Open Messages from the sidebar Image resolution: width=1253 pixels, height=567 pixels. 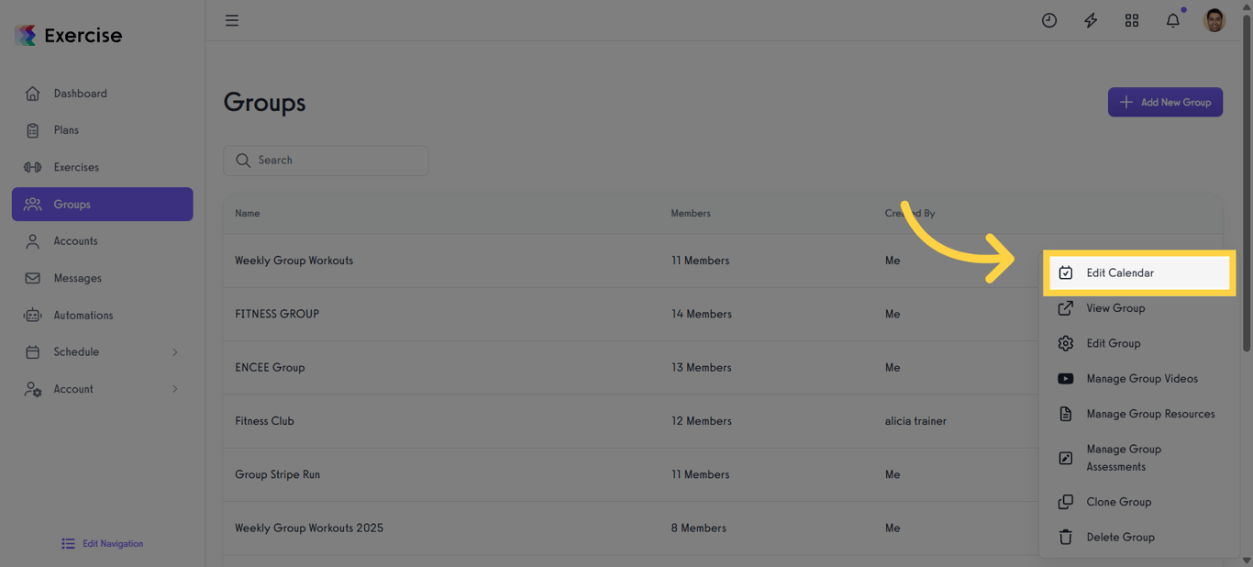76,278
